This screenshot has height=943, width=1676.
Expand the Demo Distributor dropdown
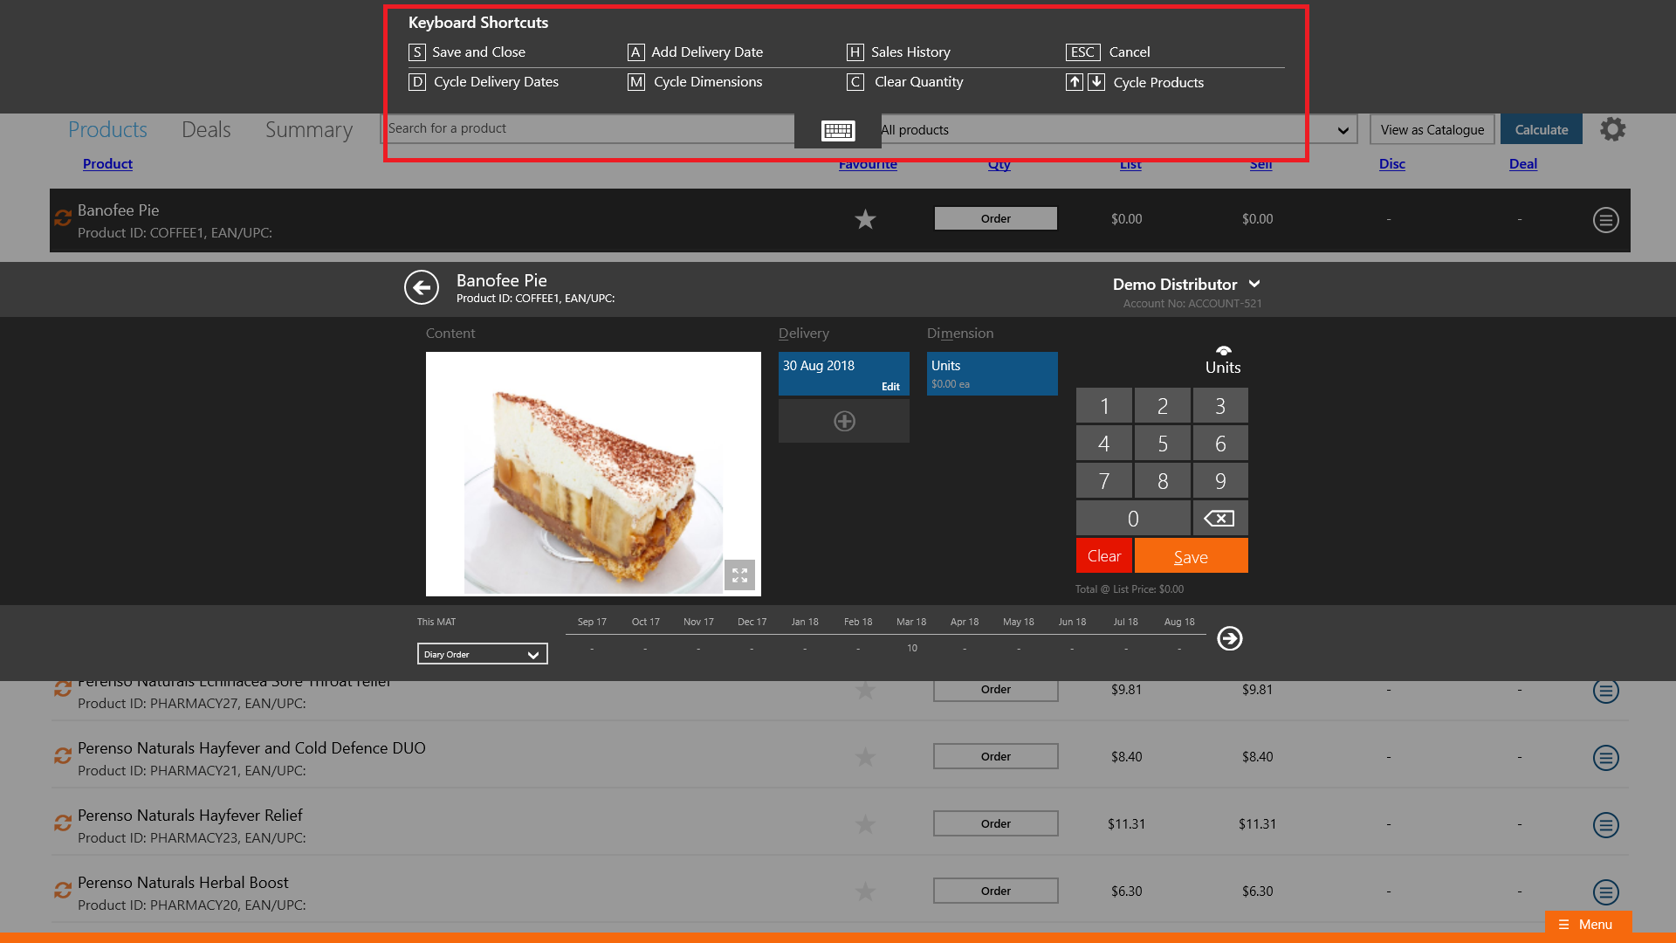tap(1254, 284)
